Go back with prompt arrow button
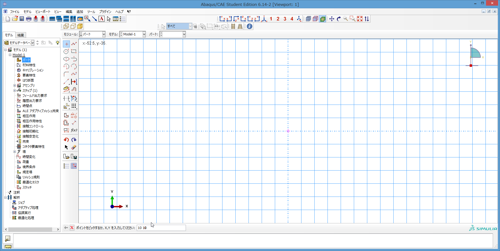Viewport: 500px width, 251px height. [x=66, y=228]
